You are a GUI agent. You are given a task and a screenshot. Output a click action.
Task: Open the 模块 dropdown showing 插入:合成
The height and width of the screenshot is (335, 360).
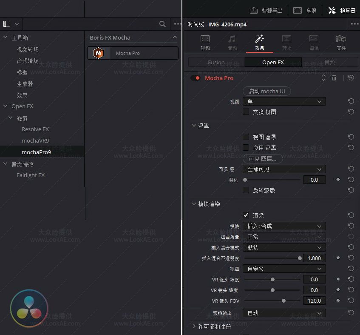point(284,226)
